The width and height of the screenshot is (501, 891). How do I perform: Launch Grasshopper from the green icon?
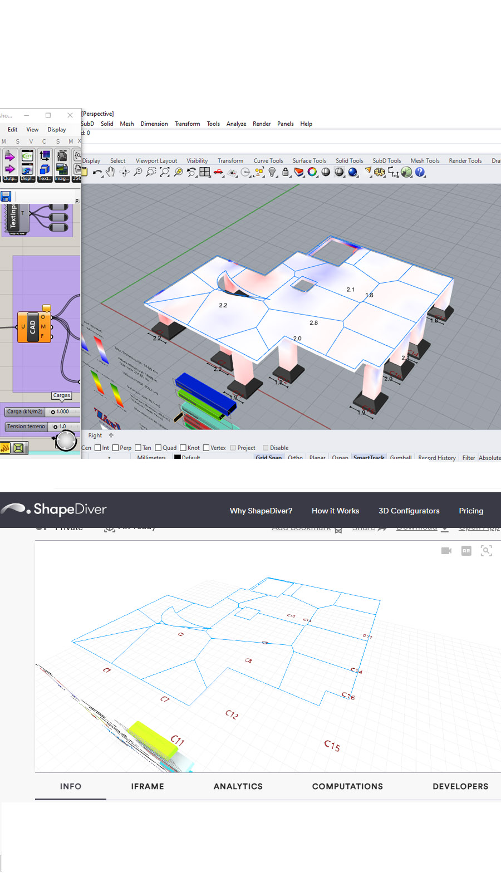click(x=407, y=173)
